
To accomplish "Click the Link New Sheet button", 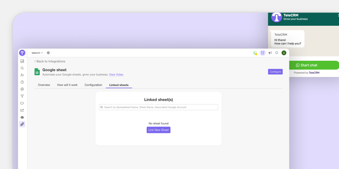I will click(x=159, y=130).
